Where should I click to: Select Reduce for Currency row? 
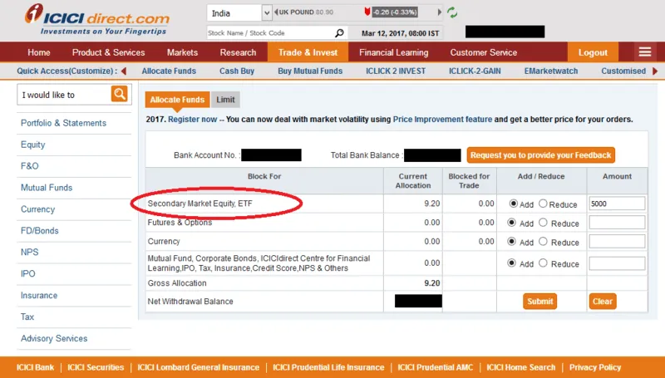coord(543,242)
